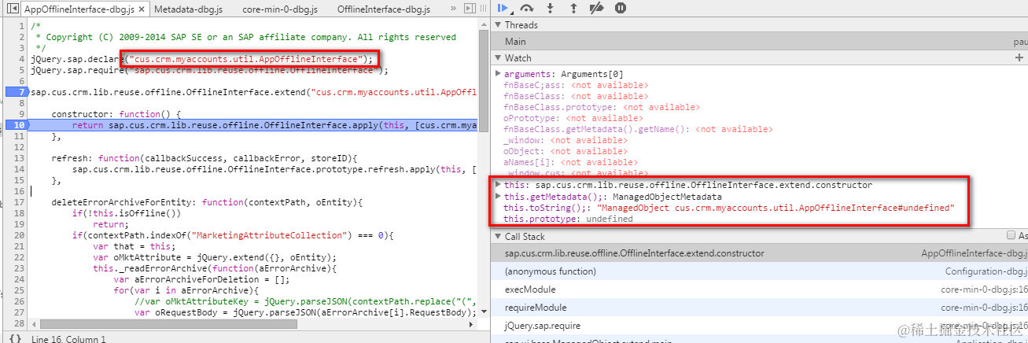
Task: Expand the this.getMetadata() watch entry
Action: click(498, 196)
